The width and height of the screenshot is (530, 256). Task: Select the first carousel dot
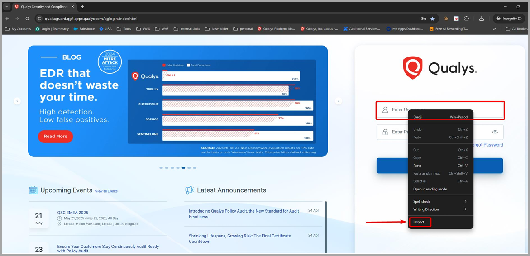click(x=161, y=168)
